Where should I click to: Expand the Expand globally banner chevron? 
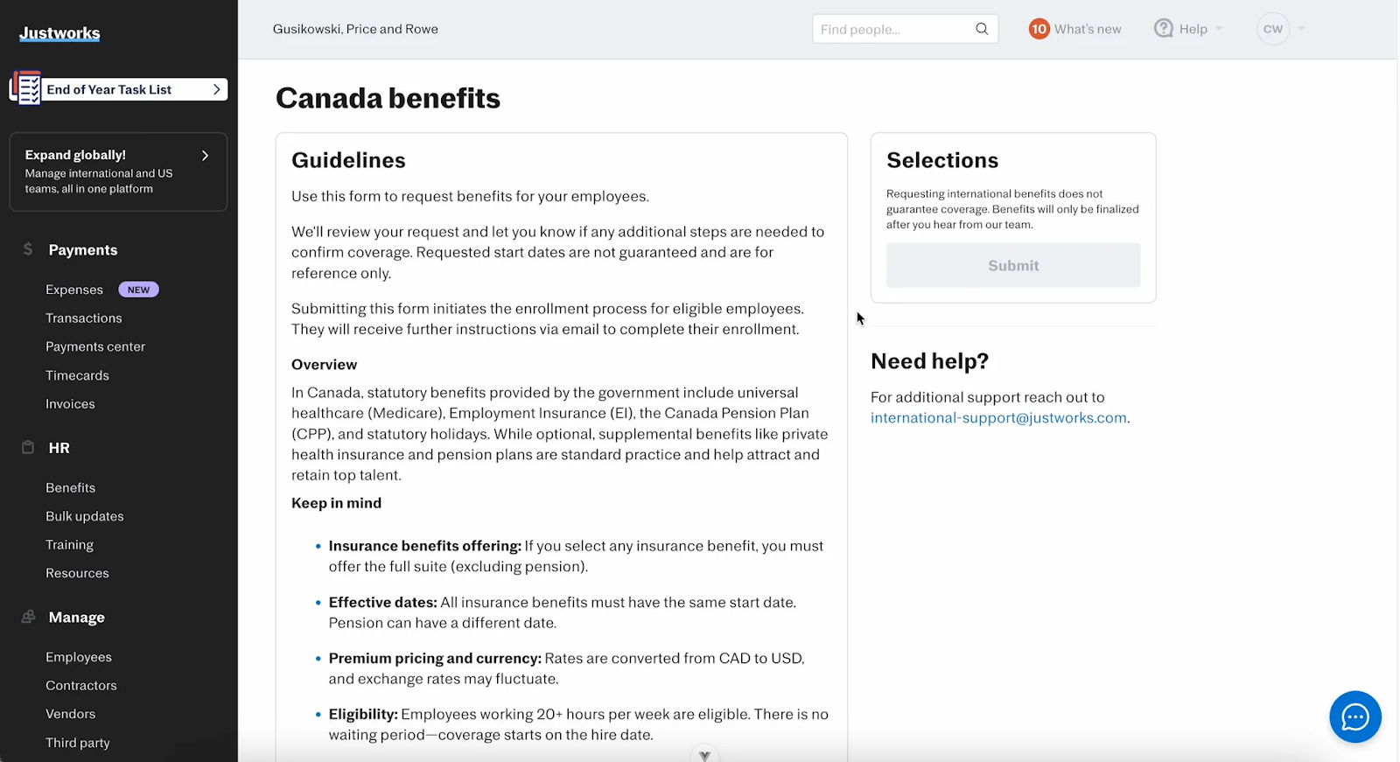click(x=205, y=156)
